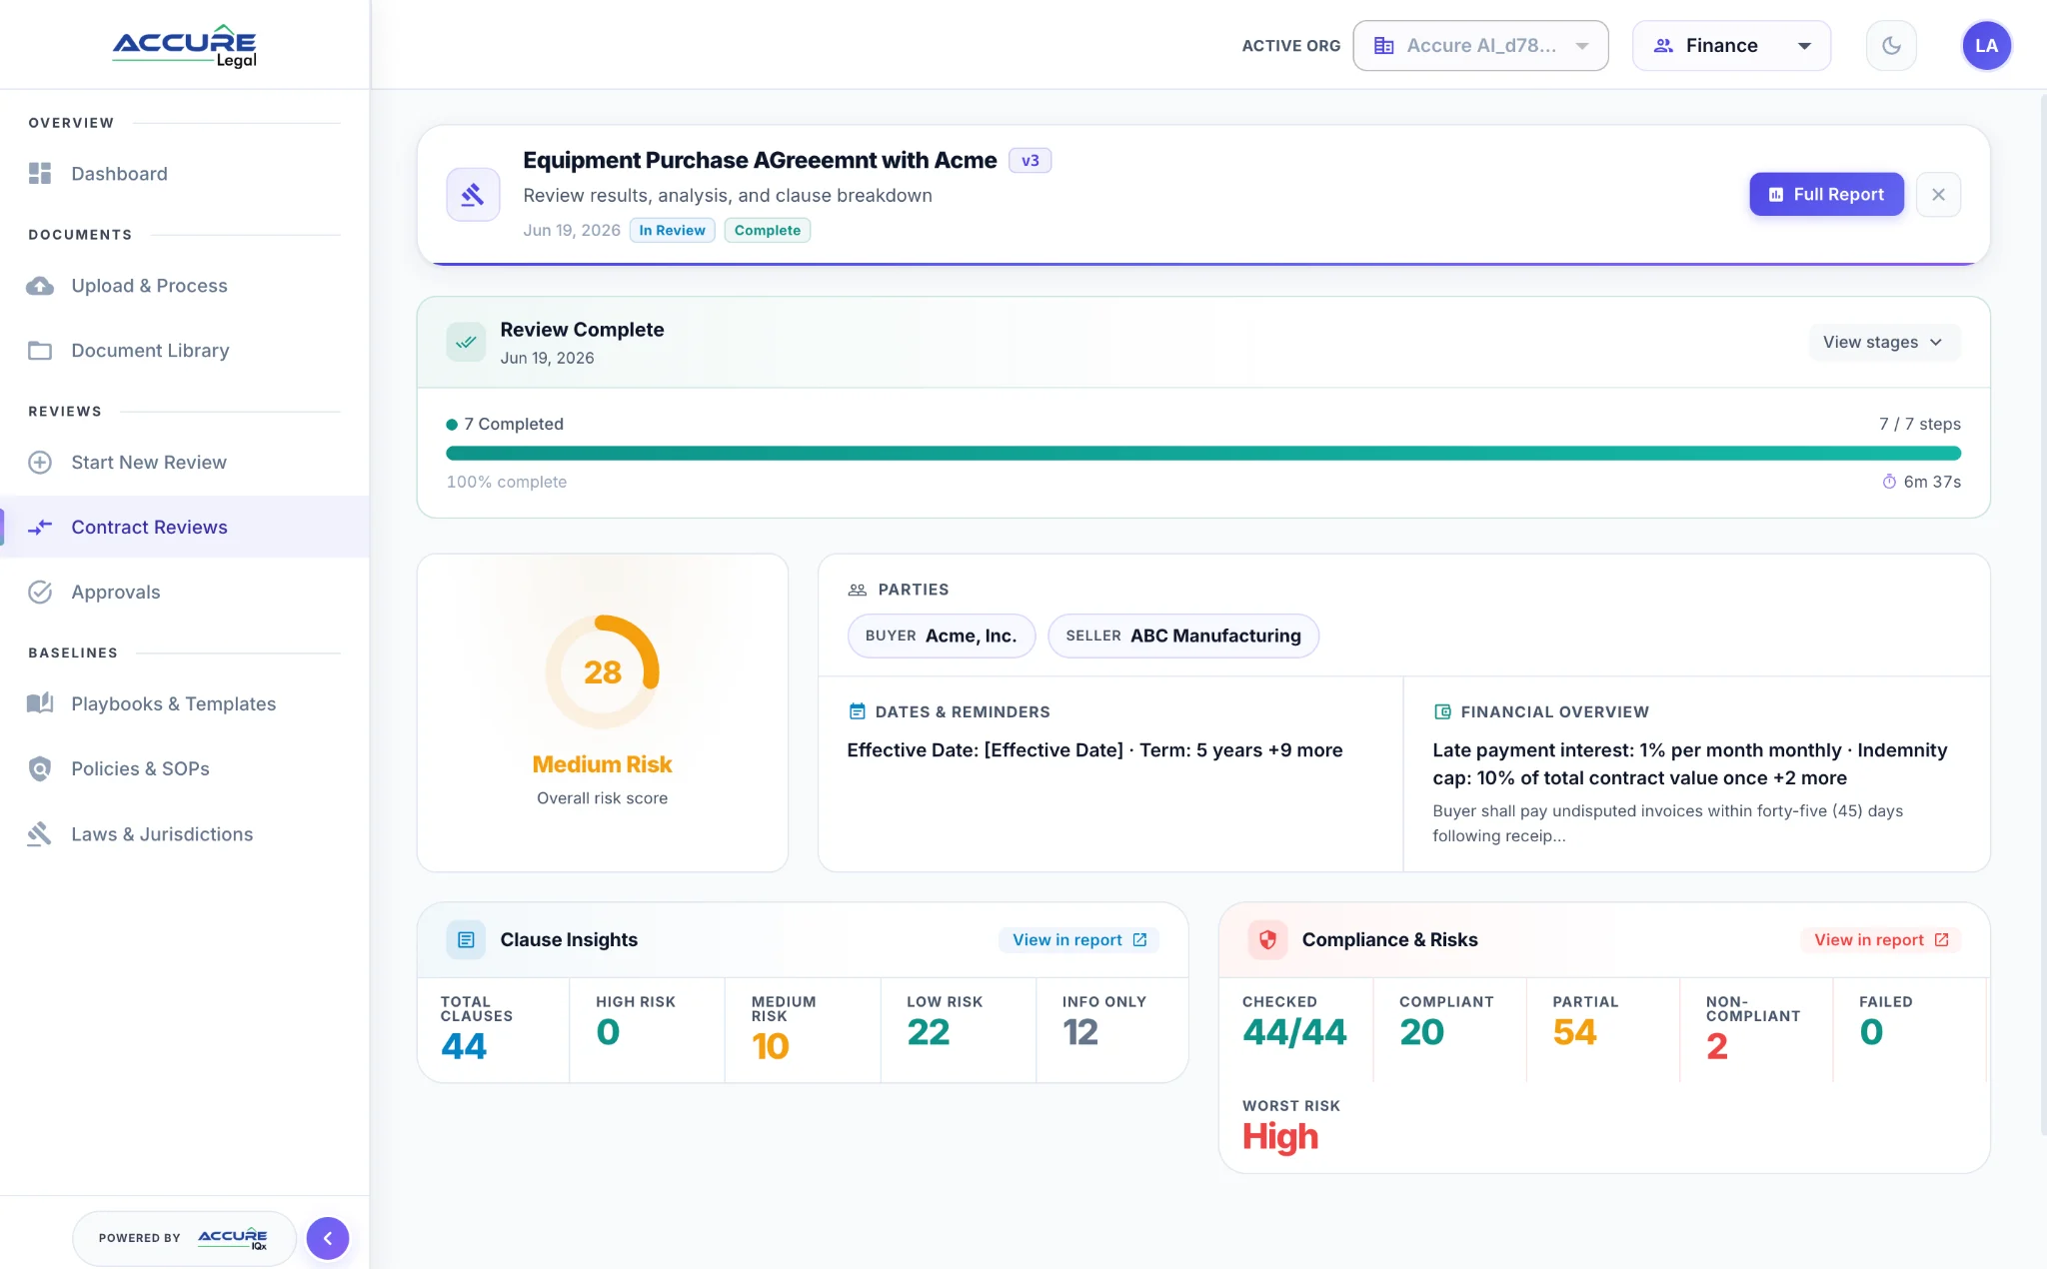
Task: Open the Finance team dropdown
Action: click(x=1731, y=46)
